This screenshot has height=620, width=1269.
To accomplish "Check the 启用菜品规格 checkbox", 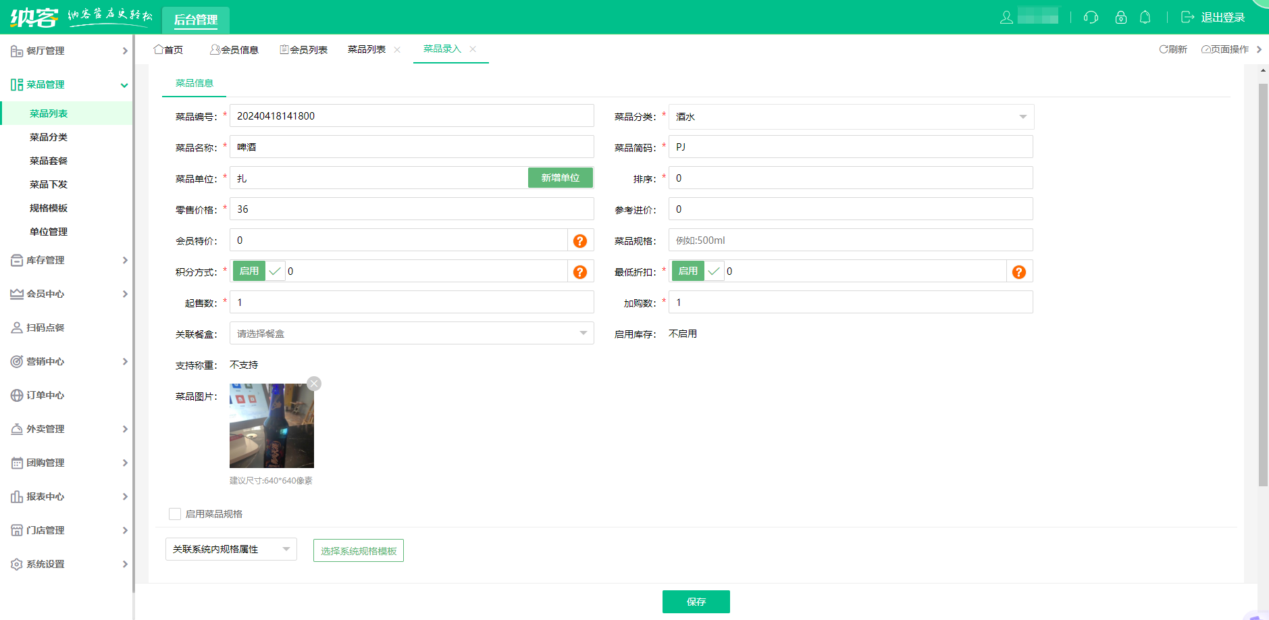I will click(175, 514).
